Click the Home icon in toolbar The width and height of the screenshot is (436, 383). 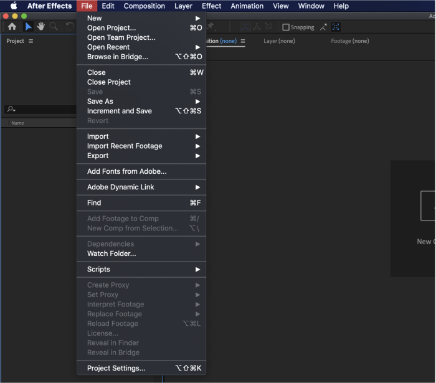pos(12,27)
